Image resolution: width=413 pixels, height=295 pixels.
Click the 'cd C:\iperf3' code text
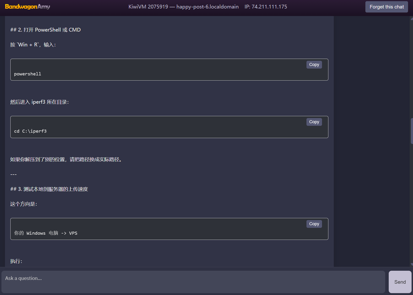(30, 131)
